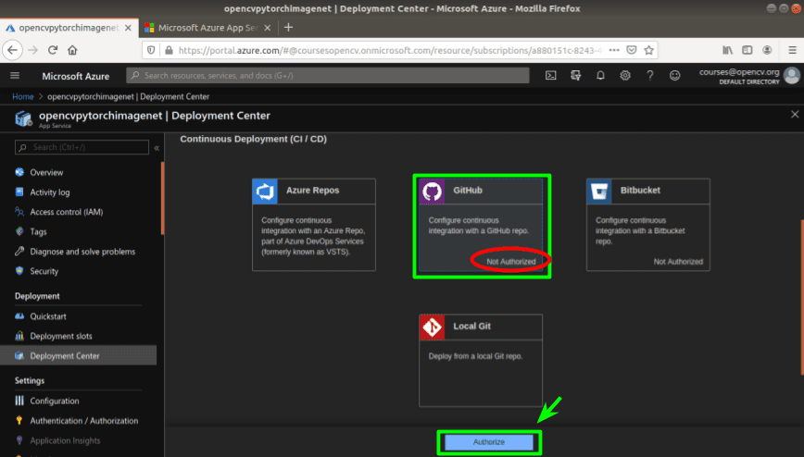
Task: Click the Bitbucket bucket icon
Action: [x=599, y=191]
